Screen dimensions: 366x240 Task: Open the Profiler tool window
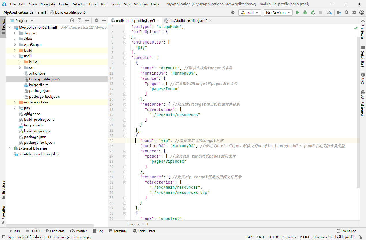click(x=78, y=231)
